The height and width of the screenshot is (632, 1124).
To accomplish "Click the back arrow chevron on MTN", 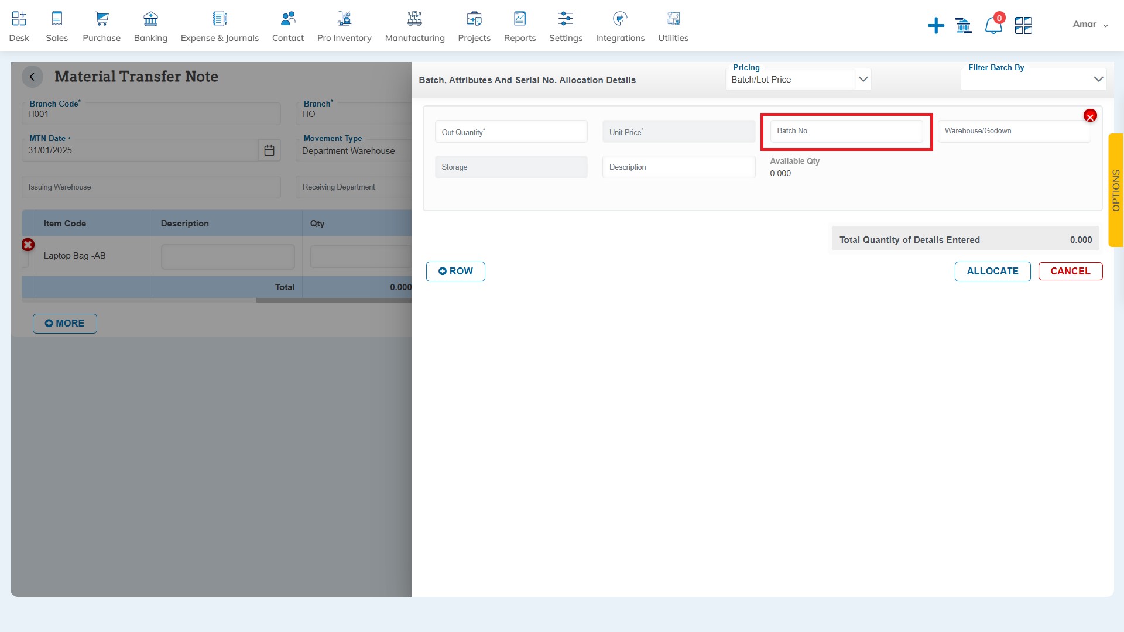I will point(32,77).
